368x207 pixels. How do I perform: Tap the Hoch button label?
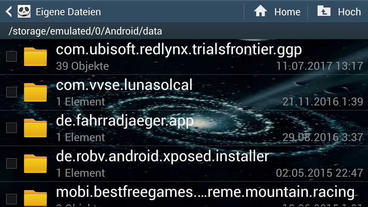[349, 12]
